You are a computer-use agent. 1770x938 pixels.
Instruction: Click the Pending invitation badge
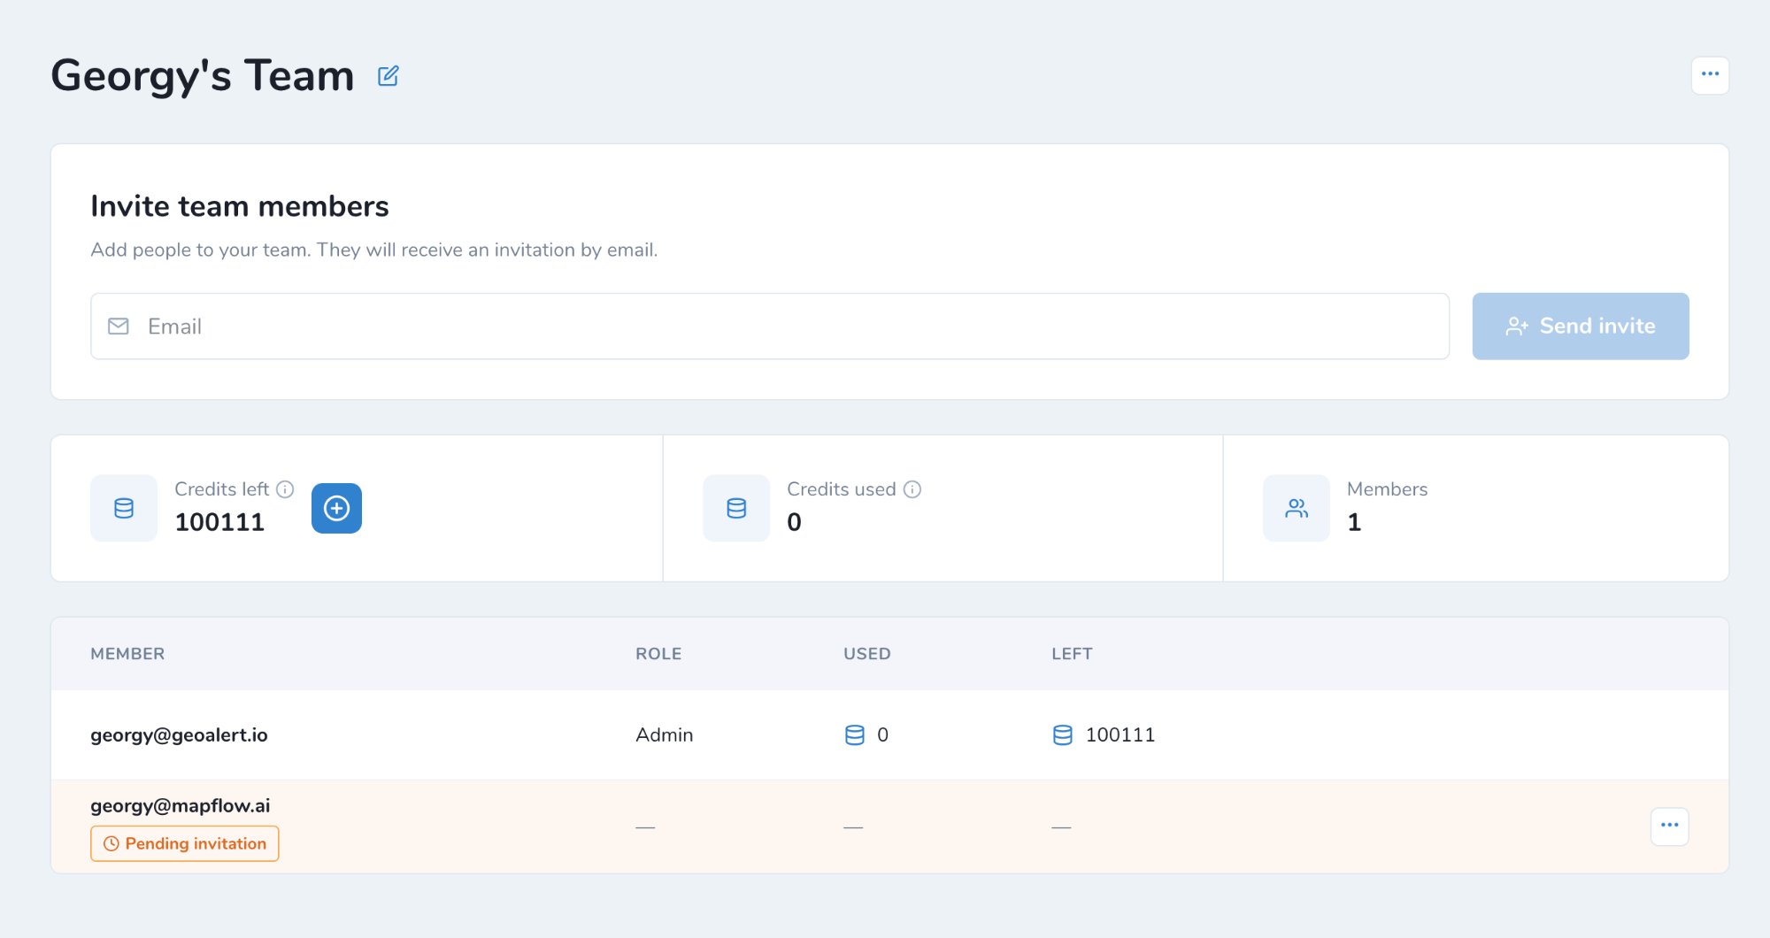(x=184, y=843)
